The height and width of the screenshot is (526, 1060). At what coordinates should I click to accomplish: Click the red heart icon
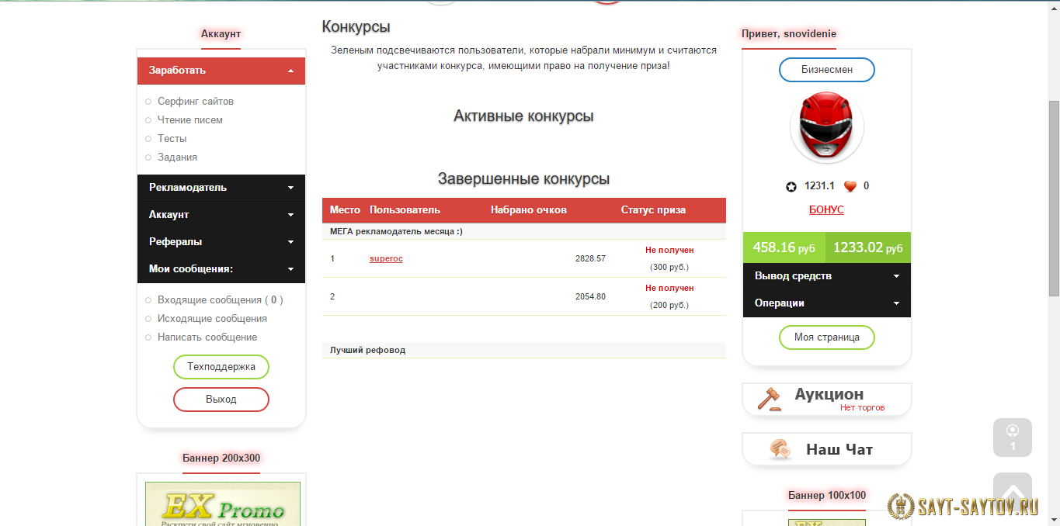[850, 186]
